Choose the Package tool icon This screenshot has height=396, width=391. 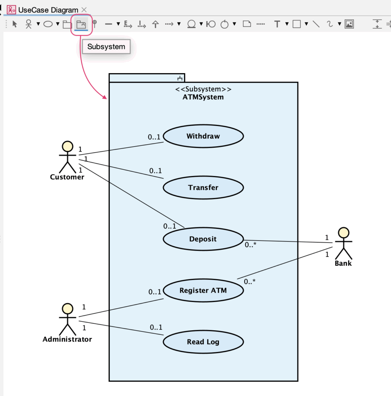[67, 24]
